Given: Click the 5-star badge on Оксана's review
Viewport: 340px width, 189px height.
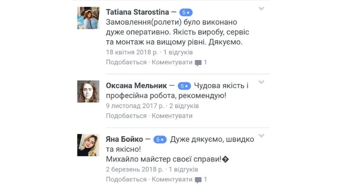Looking at the screenshot, I should pyautogui.click(x=184, y=86).
